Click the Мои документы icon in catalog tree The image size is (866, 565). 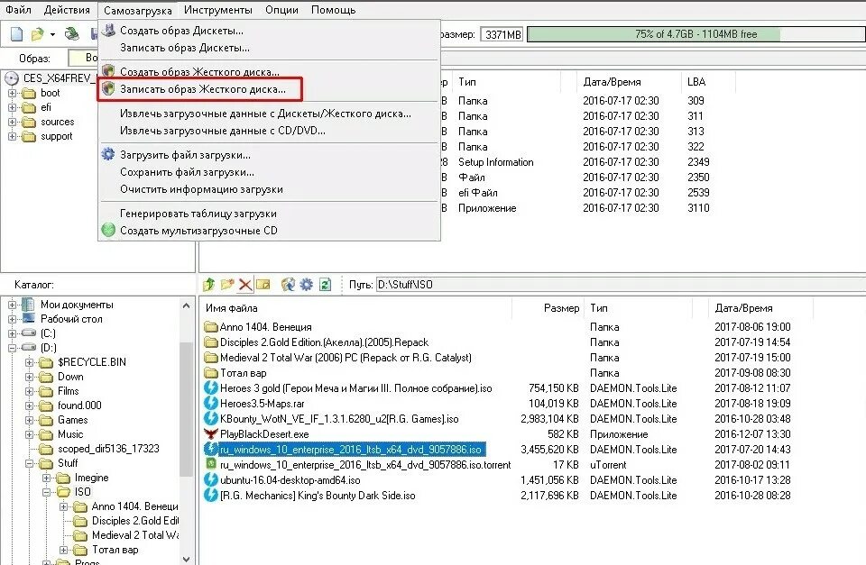pos(28,304)
